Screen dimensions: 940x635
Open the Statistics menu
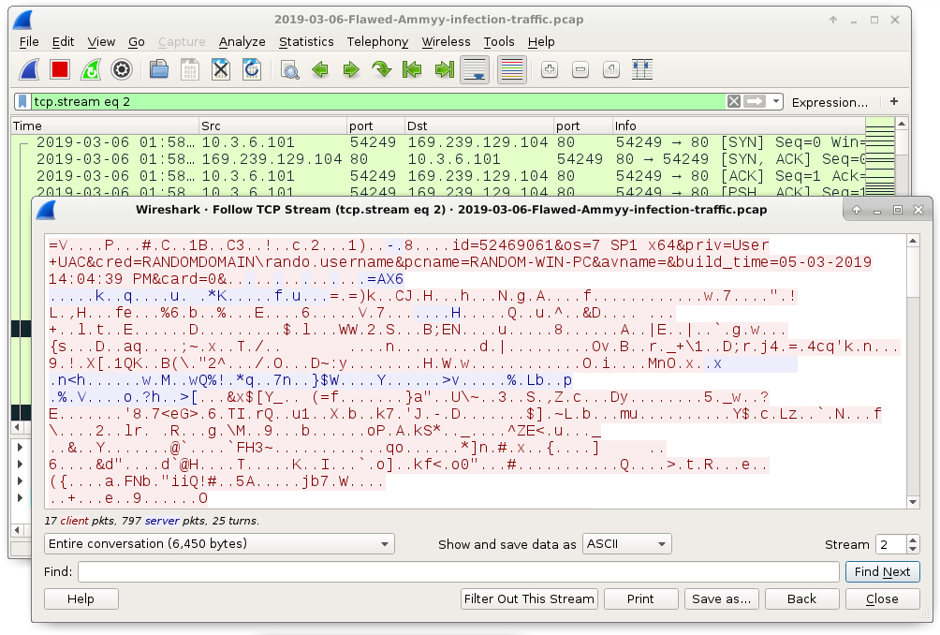pyautogui.click(x=306, y=41)
